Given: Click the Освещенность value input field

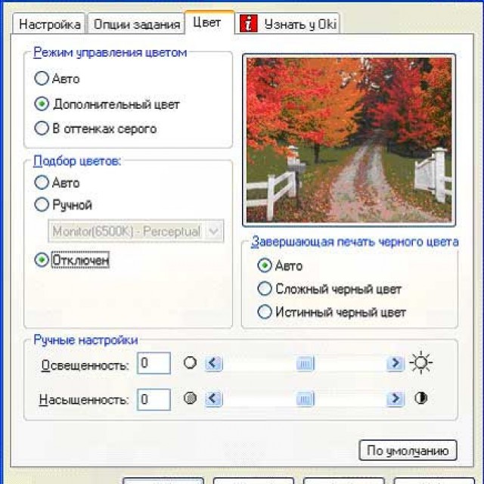Looking at the screenshot, I should [154, 364].
